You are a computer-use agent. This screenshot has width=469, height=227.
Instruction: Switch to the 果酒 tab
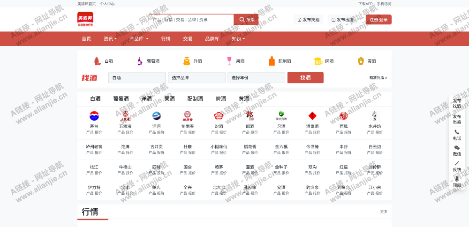click(170, 99)
